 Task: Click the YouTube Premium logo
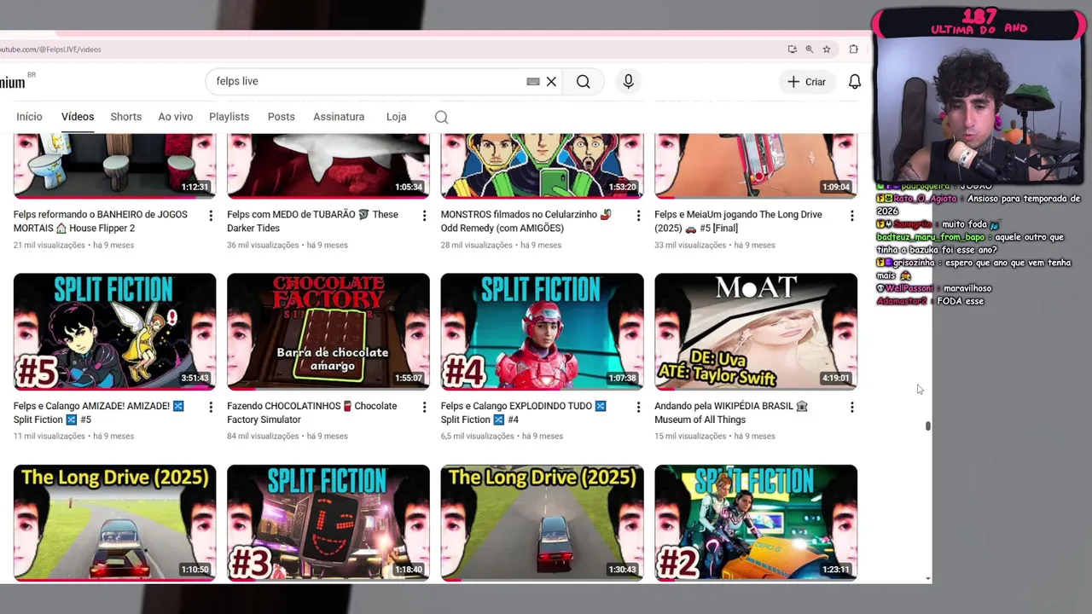click(x=14, y=82)
